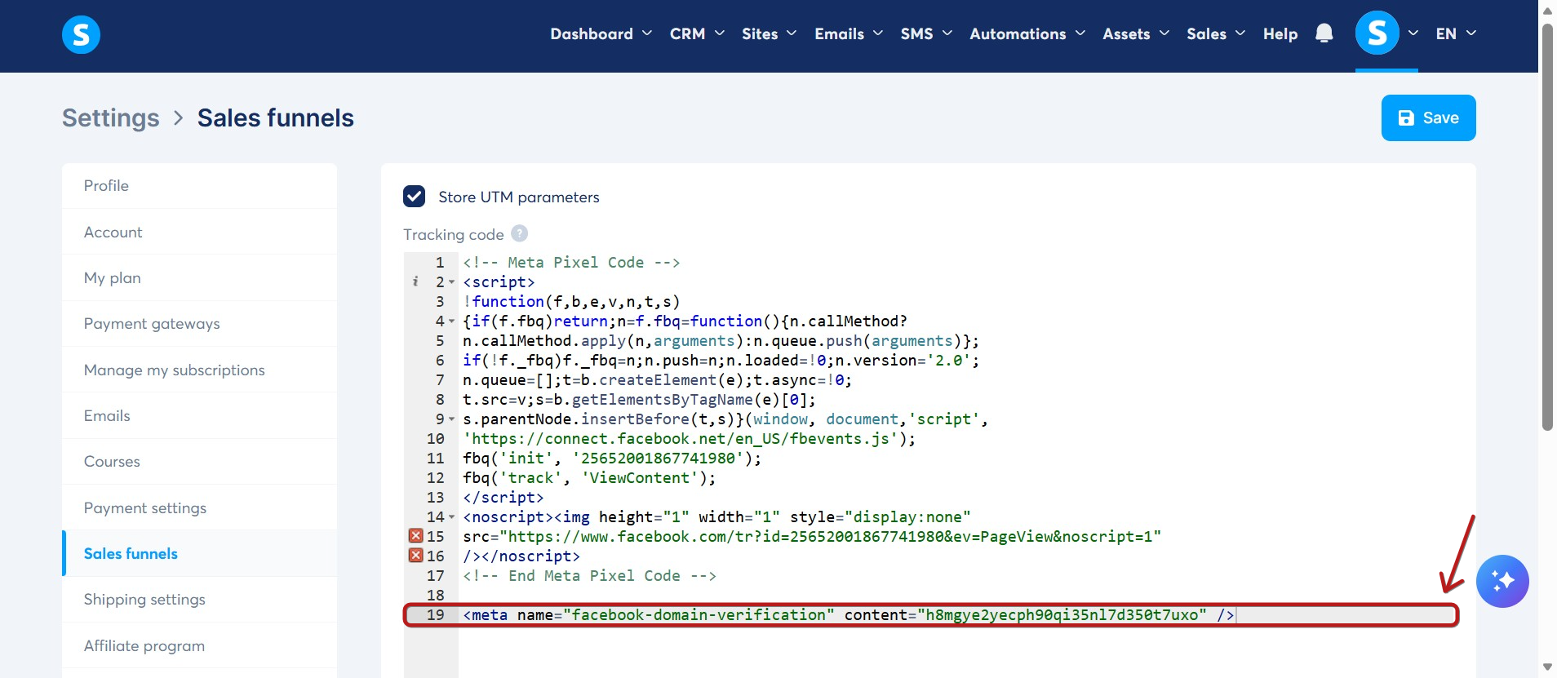Open the Dashboard dropdown menu

(x=601, y=33)
